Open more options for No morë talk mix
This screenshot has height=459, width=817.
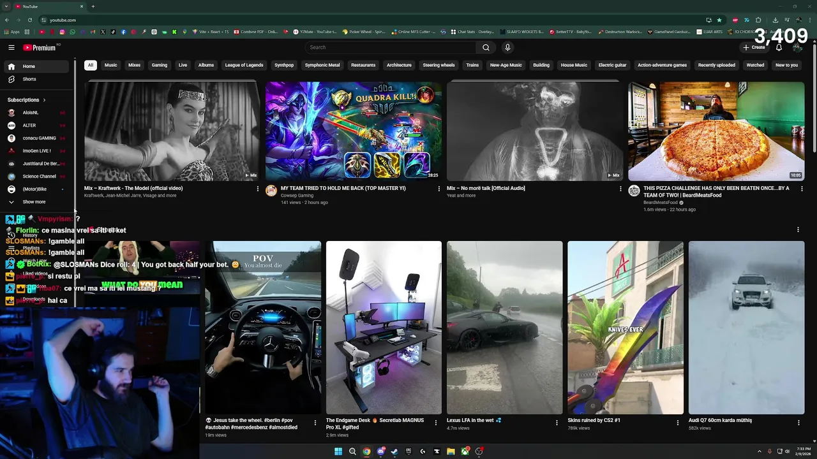[x=620, y=189]
